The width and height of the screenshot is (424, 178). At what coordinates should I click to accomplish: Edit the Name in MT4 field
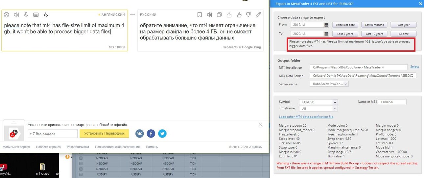point(392,102)
